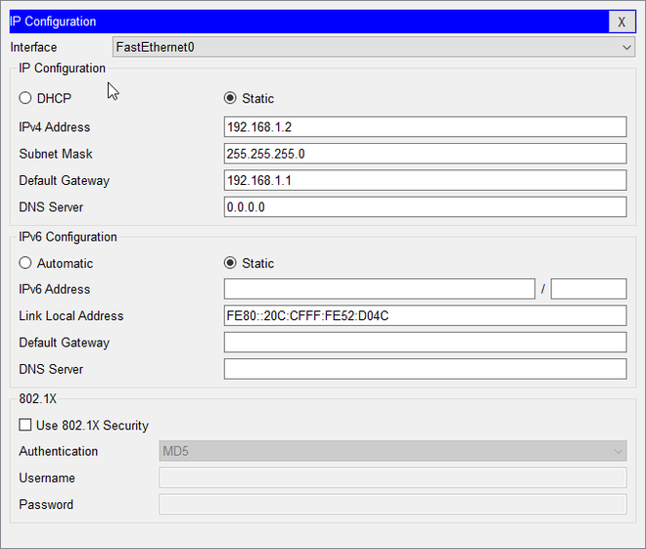This screenshot has height=549, width=646.
Task: Click the Link Local Address field
Action: coord(425,315)
